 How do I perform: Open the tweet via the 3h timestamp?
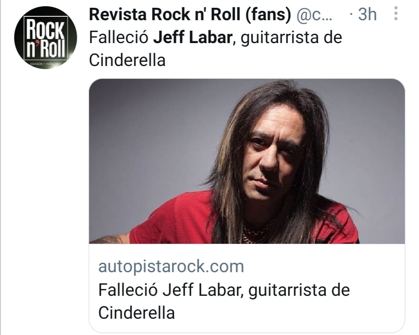click(367, 14)
